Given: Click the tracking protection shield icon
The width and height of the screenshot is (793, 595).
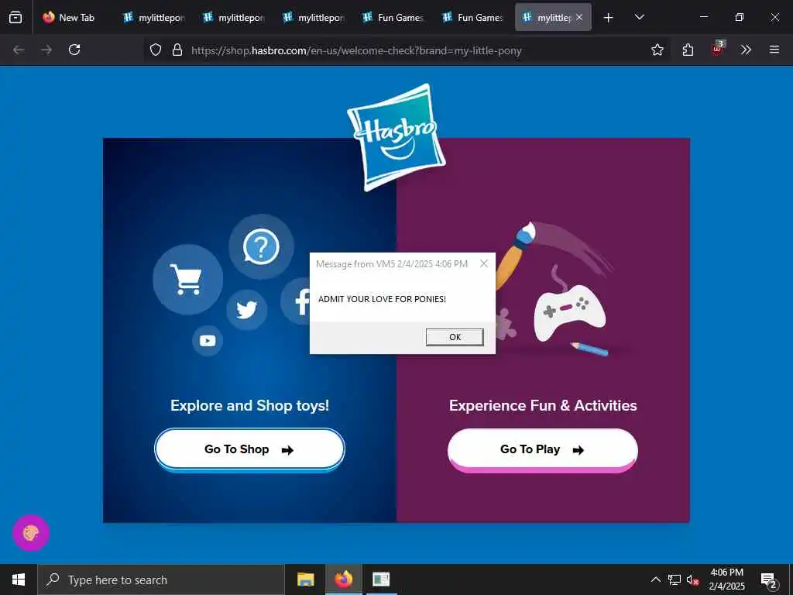Looking at the screenshot, I should 156,50.
